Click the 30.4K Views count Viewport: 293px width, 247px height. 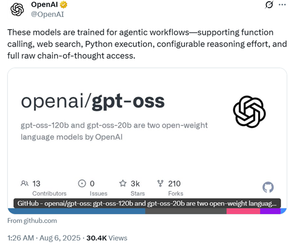(x=107, y=238)
